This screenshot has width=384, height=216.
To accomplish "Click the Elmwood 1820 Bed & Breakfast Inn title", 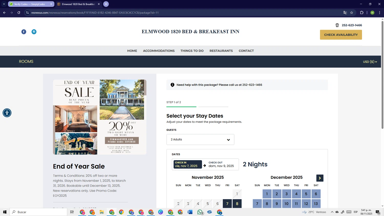I will point(190,31).
